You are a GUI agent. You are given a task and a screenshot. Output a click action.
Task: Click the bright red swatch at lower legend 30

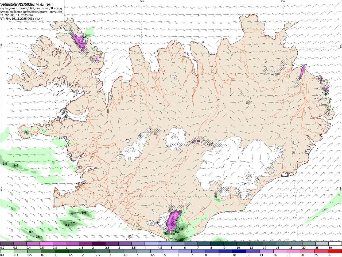(335, 251)
